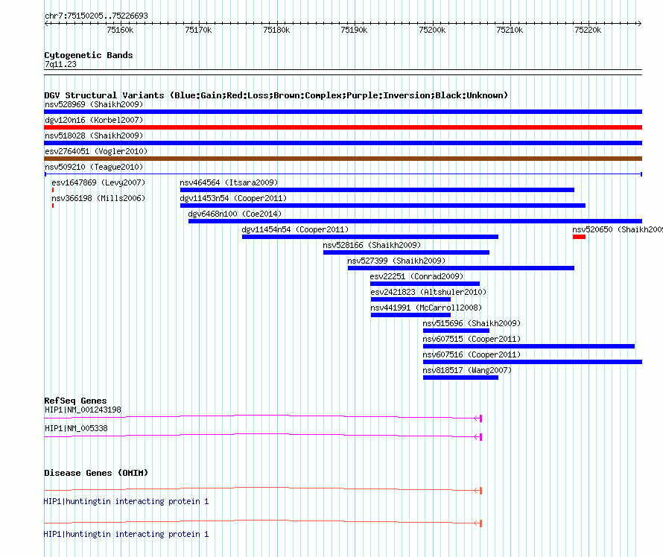
Task: Click the Disease Genes (OMIM) heading
Action: tap(96, 473)
